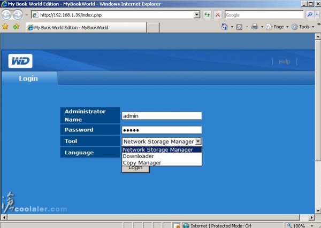Open a new blank tab
Viewport: 321px width, 228px height.
tap(153, 28)
